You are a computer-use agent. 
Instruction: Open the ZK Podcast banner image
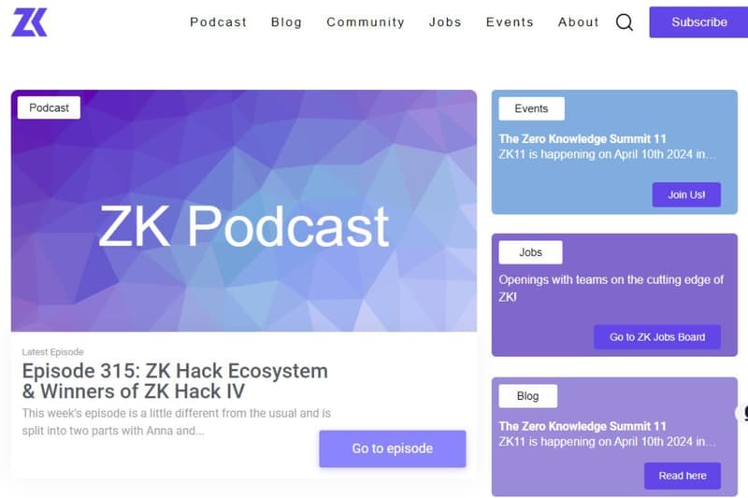click(x=244, y=210)
